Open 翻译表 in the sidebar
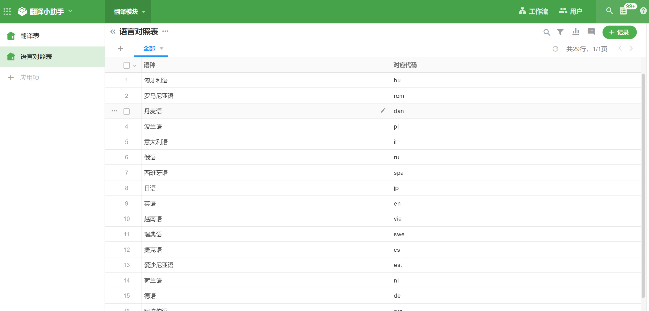 [30, 36]
